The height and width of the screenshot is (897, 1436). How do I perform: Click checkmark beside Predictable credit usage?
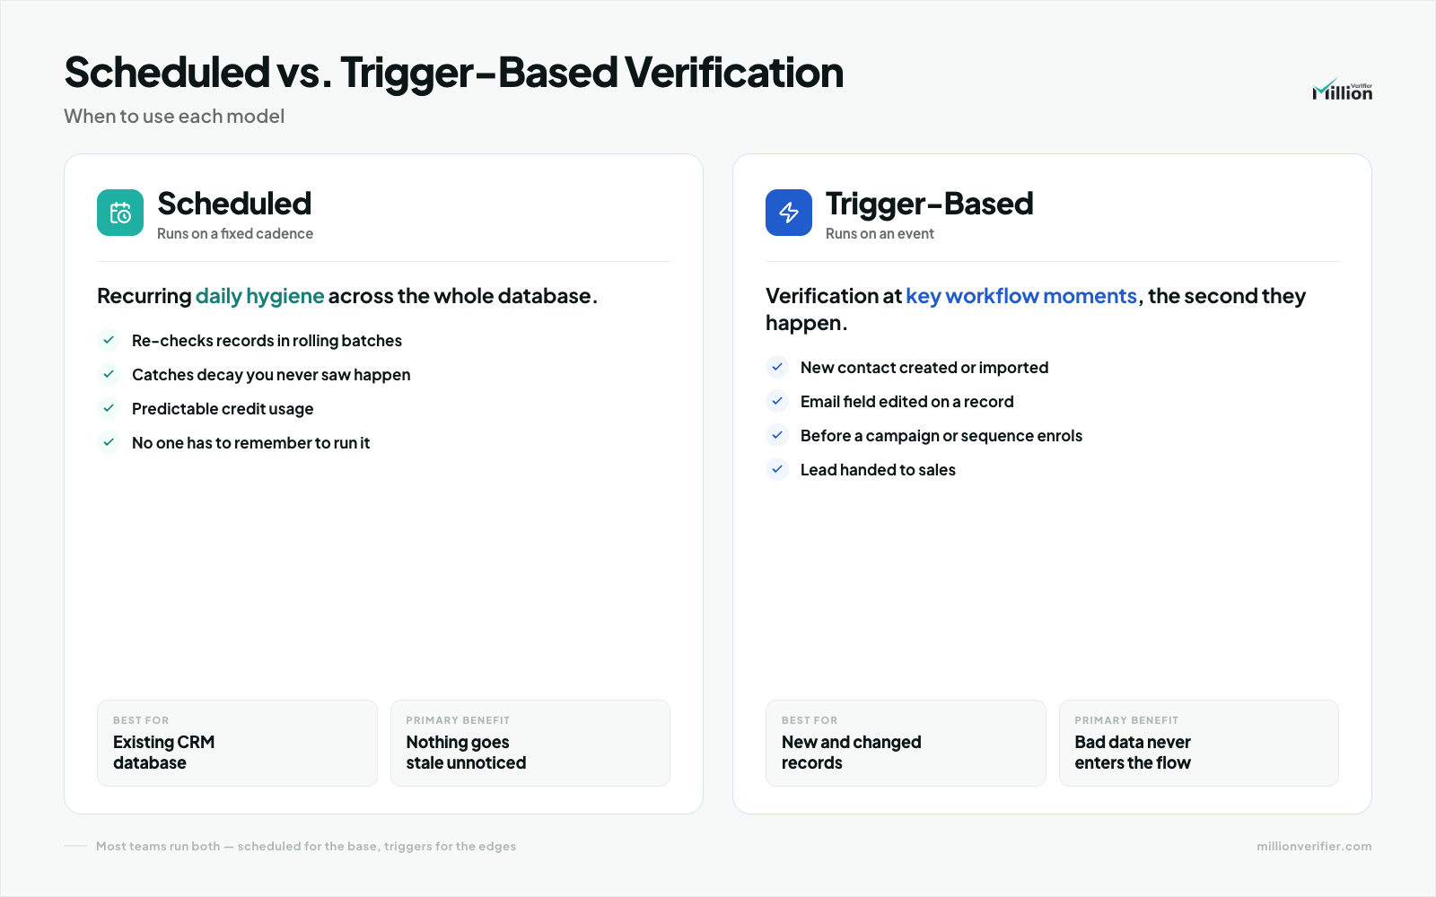click(x=109, y=408)
